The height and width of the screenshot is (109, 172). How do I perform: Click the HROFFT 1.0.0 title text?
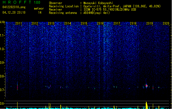click(x=21, y=2)
